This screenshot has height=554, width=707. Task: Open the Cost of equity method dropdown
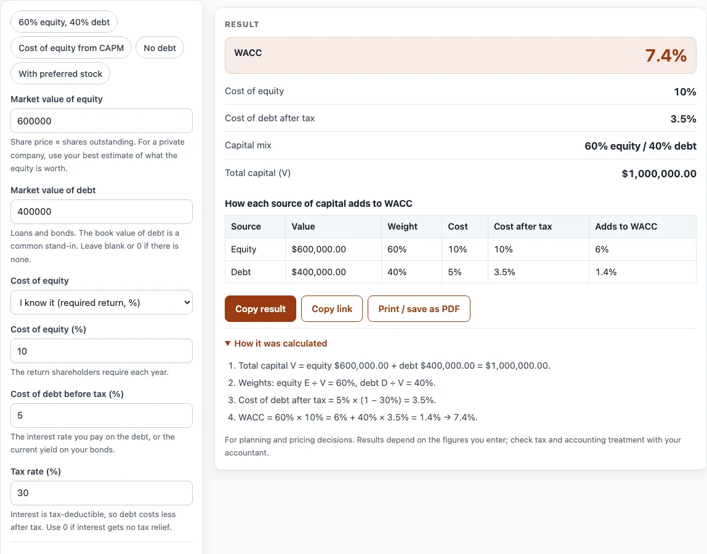(x=102, y=302)
